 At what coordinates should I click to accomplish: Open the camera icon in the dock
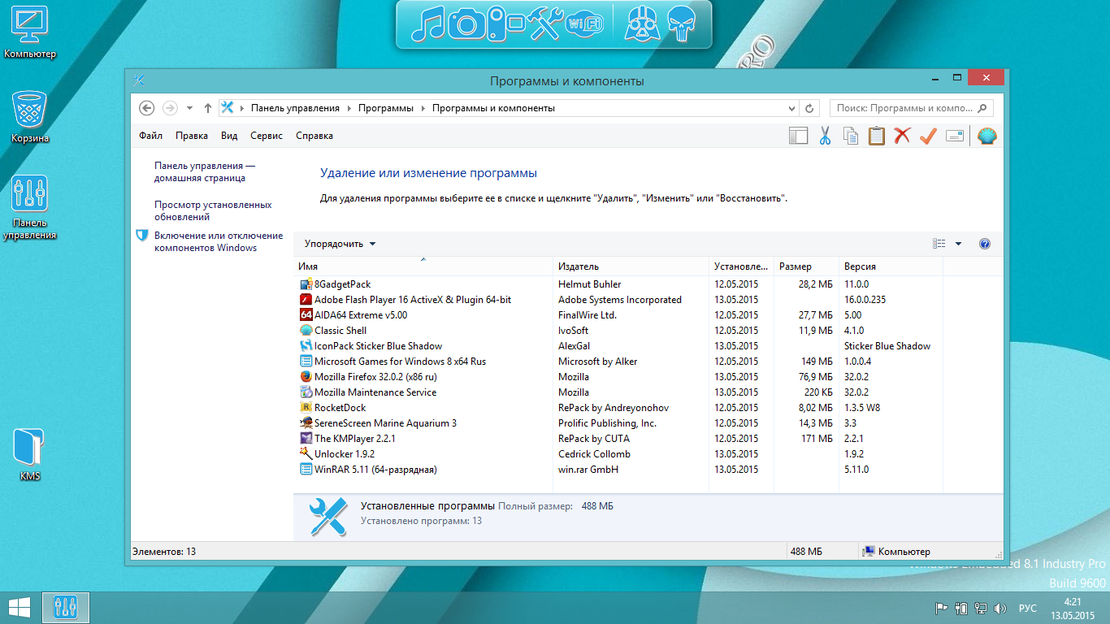[466, 24]
